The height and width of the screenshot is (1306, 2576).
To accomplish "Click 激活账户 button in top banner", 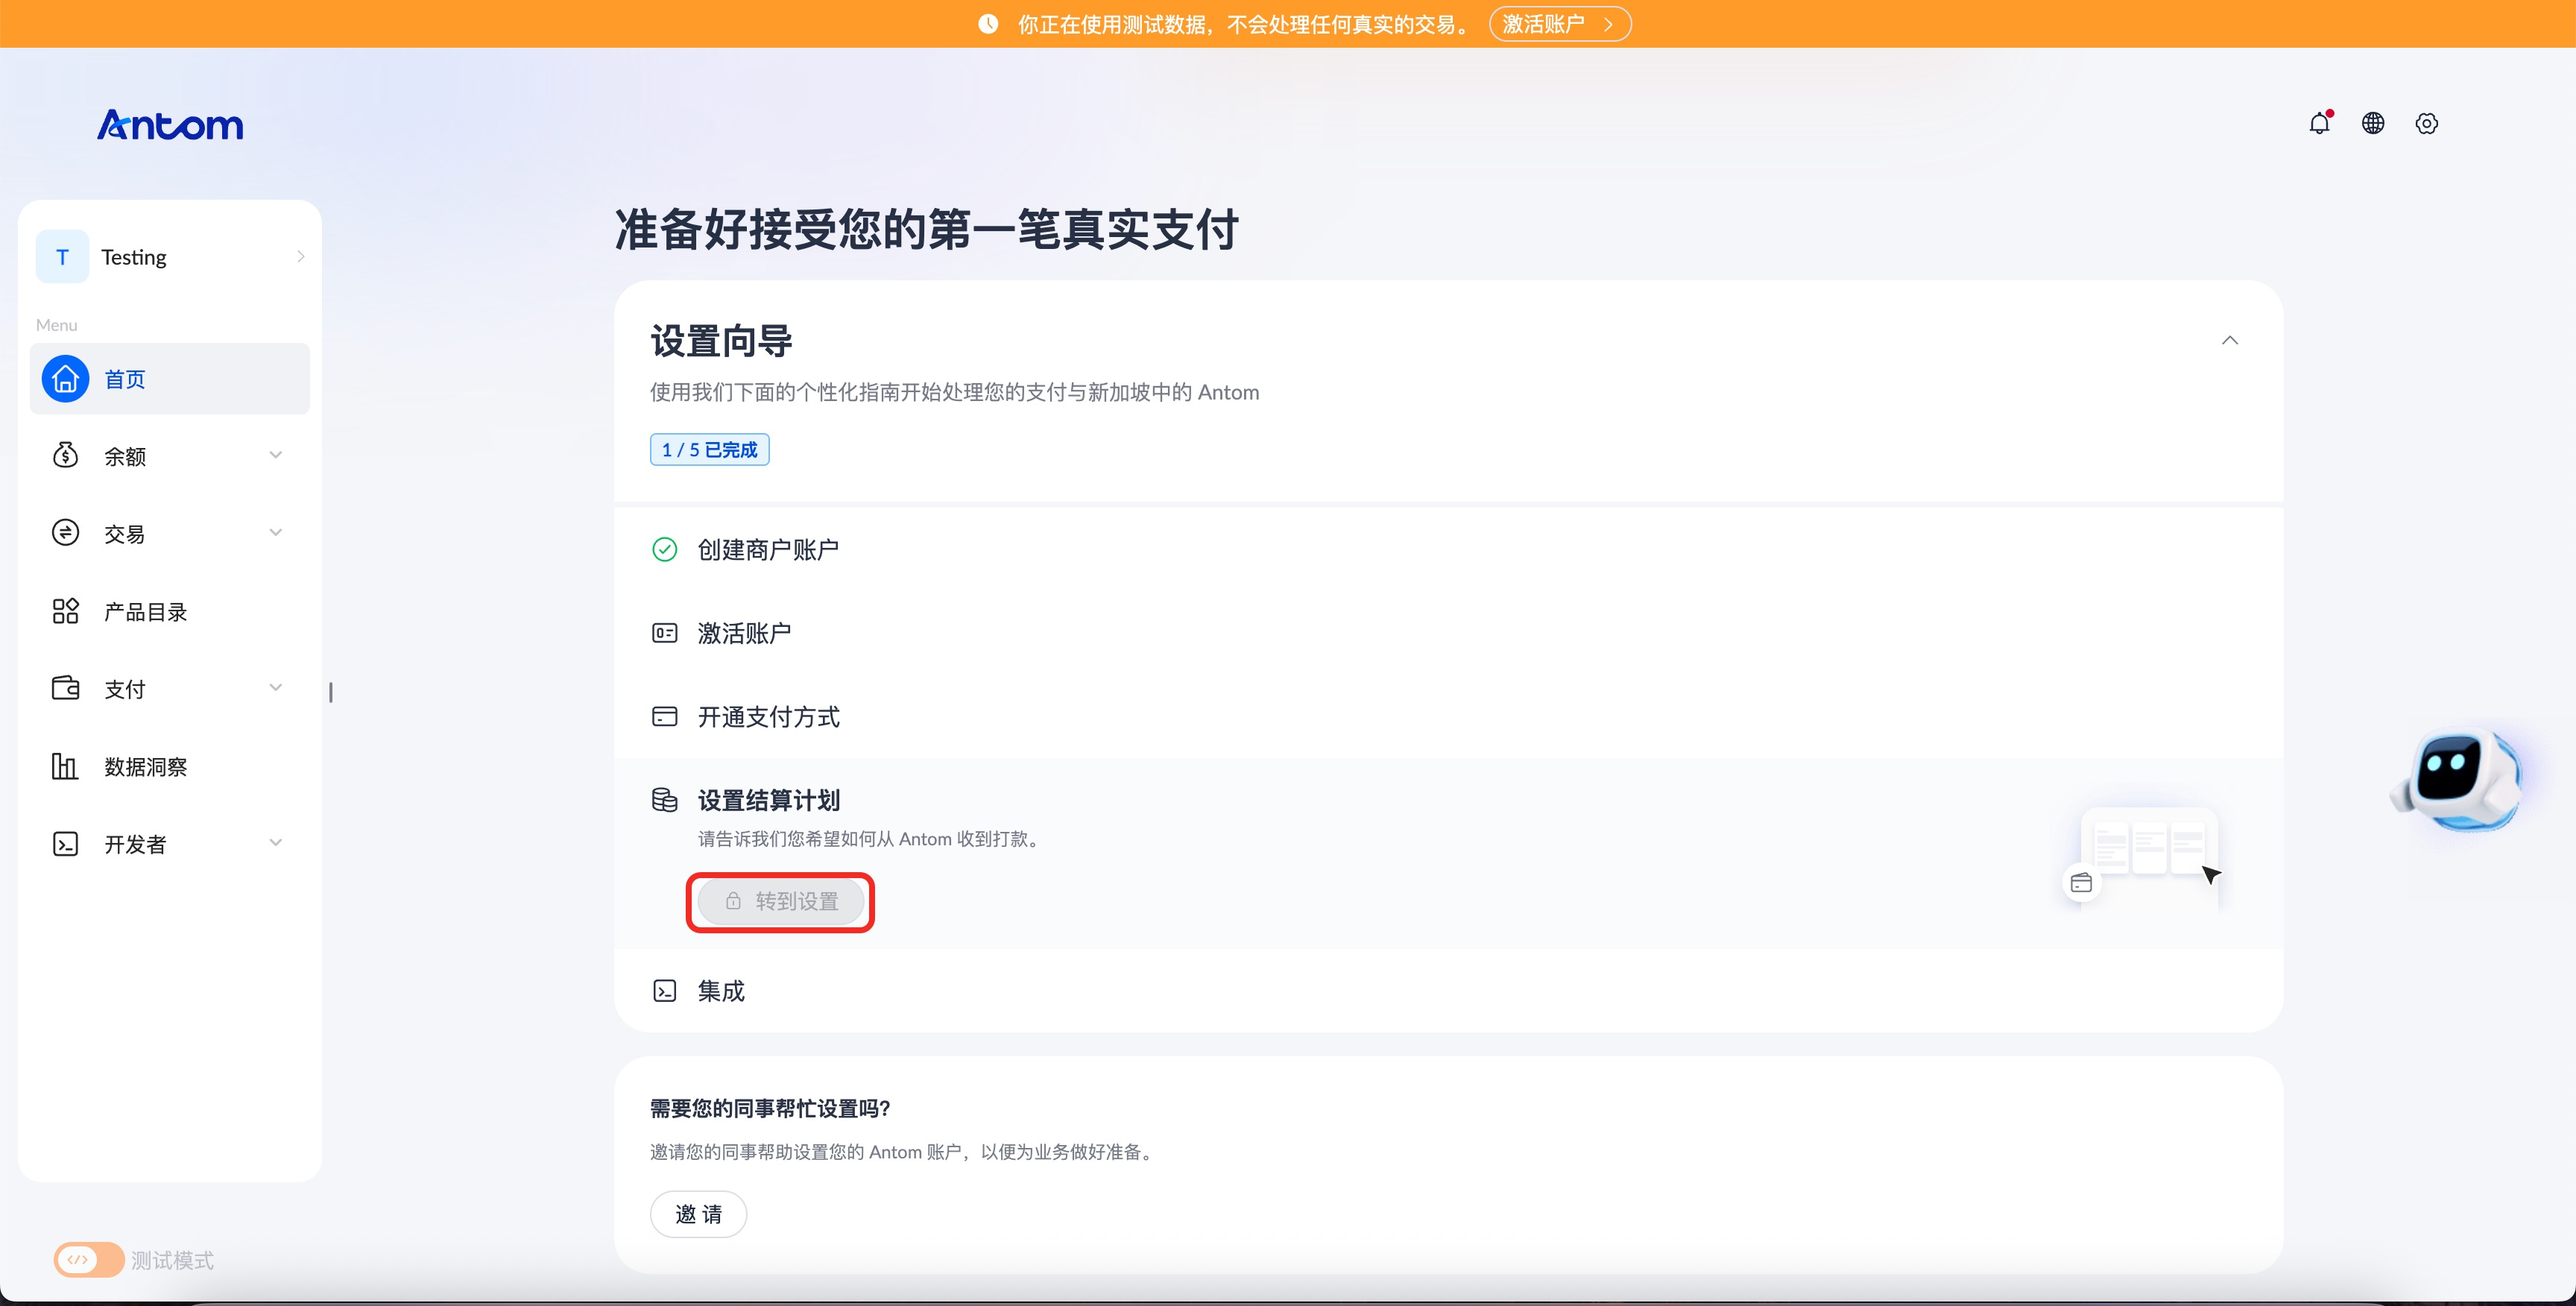I will coord(1560,24).
